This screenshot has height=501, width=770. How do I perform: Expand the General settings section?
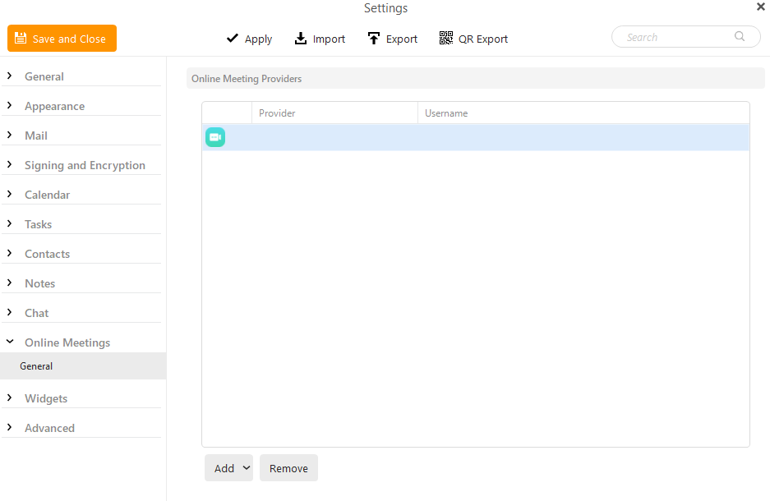[44, 76]
